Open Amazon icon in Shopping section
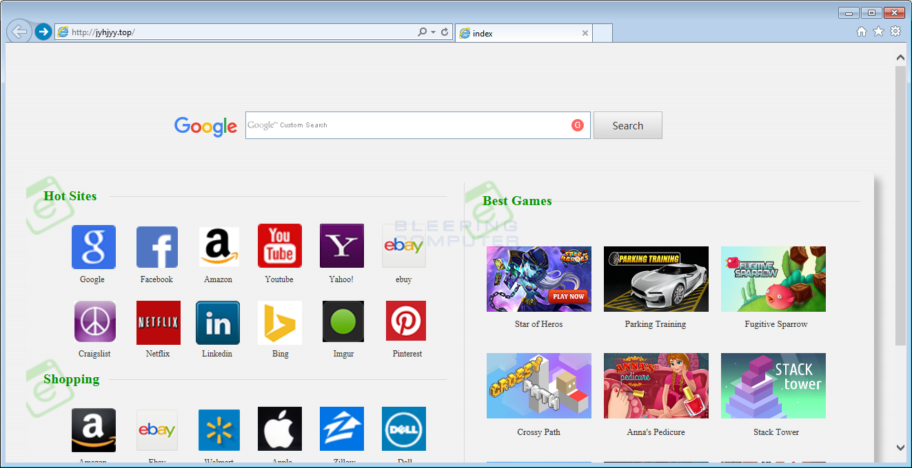The height and width of the screenshot is (468, 912). 94,430
